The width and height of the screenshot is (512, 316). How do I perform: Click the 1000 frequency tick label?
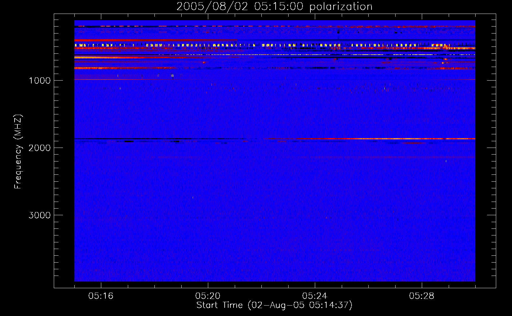pos(40,81)
